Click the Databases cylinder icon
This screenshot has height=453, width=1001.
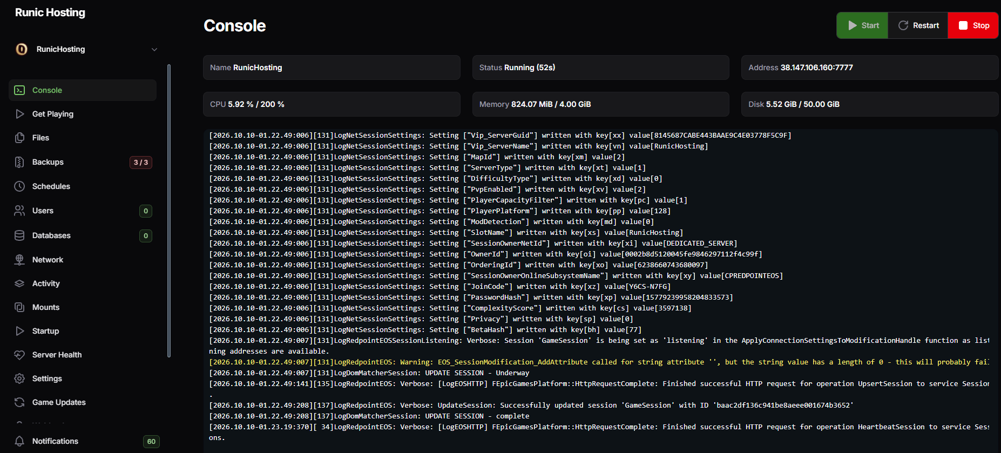(x=19, y=235)
